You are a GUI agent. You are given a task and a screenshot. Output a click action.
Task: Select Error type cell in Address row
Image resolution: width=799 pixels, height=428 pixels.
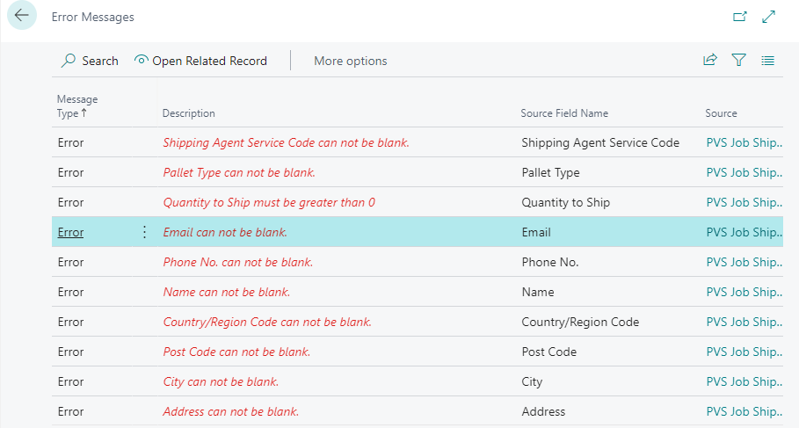click(70, 411)
